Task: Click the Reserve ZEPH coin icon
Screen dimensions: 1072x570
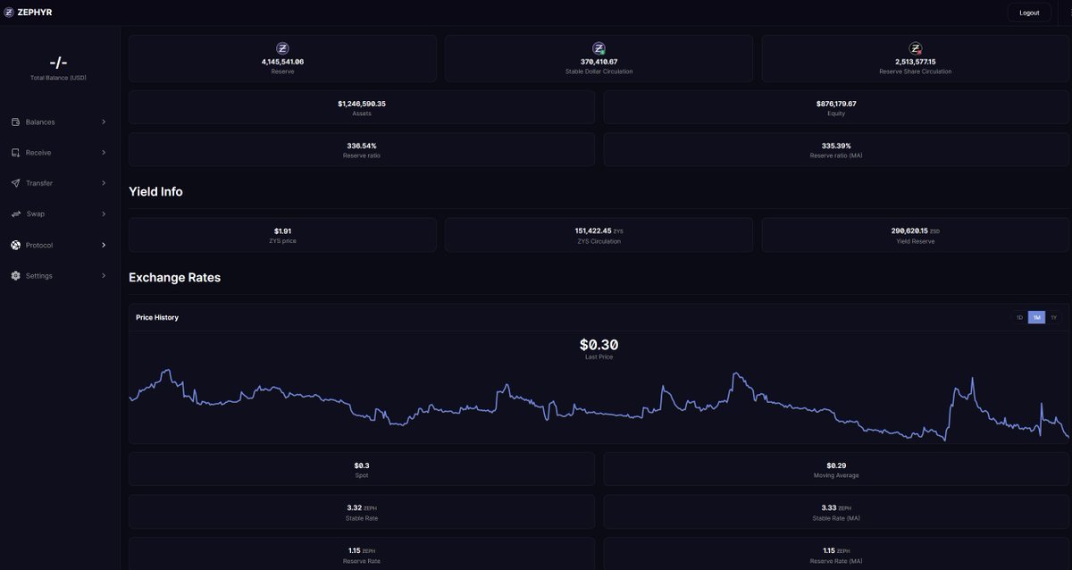Action: pyautogui.click(x=282, y=48)
